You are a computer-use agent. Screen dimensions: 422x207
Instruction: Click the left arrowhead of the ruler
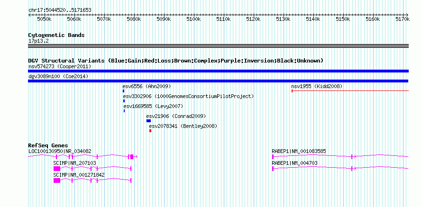[x=29, y=15]
